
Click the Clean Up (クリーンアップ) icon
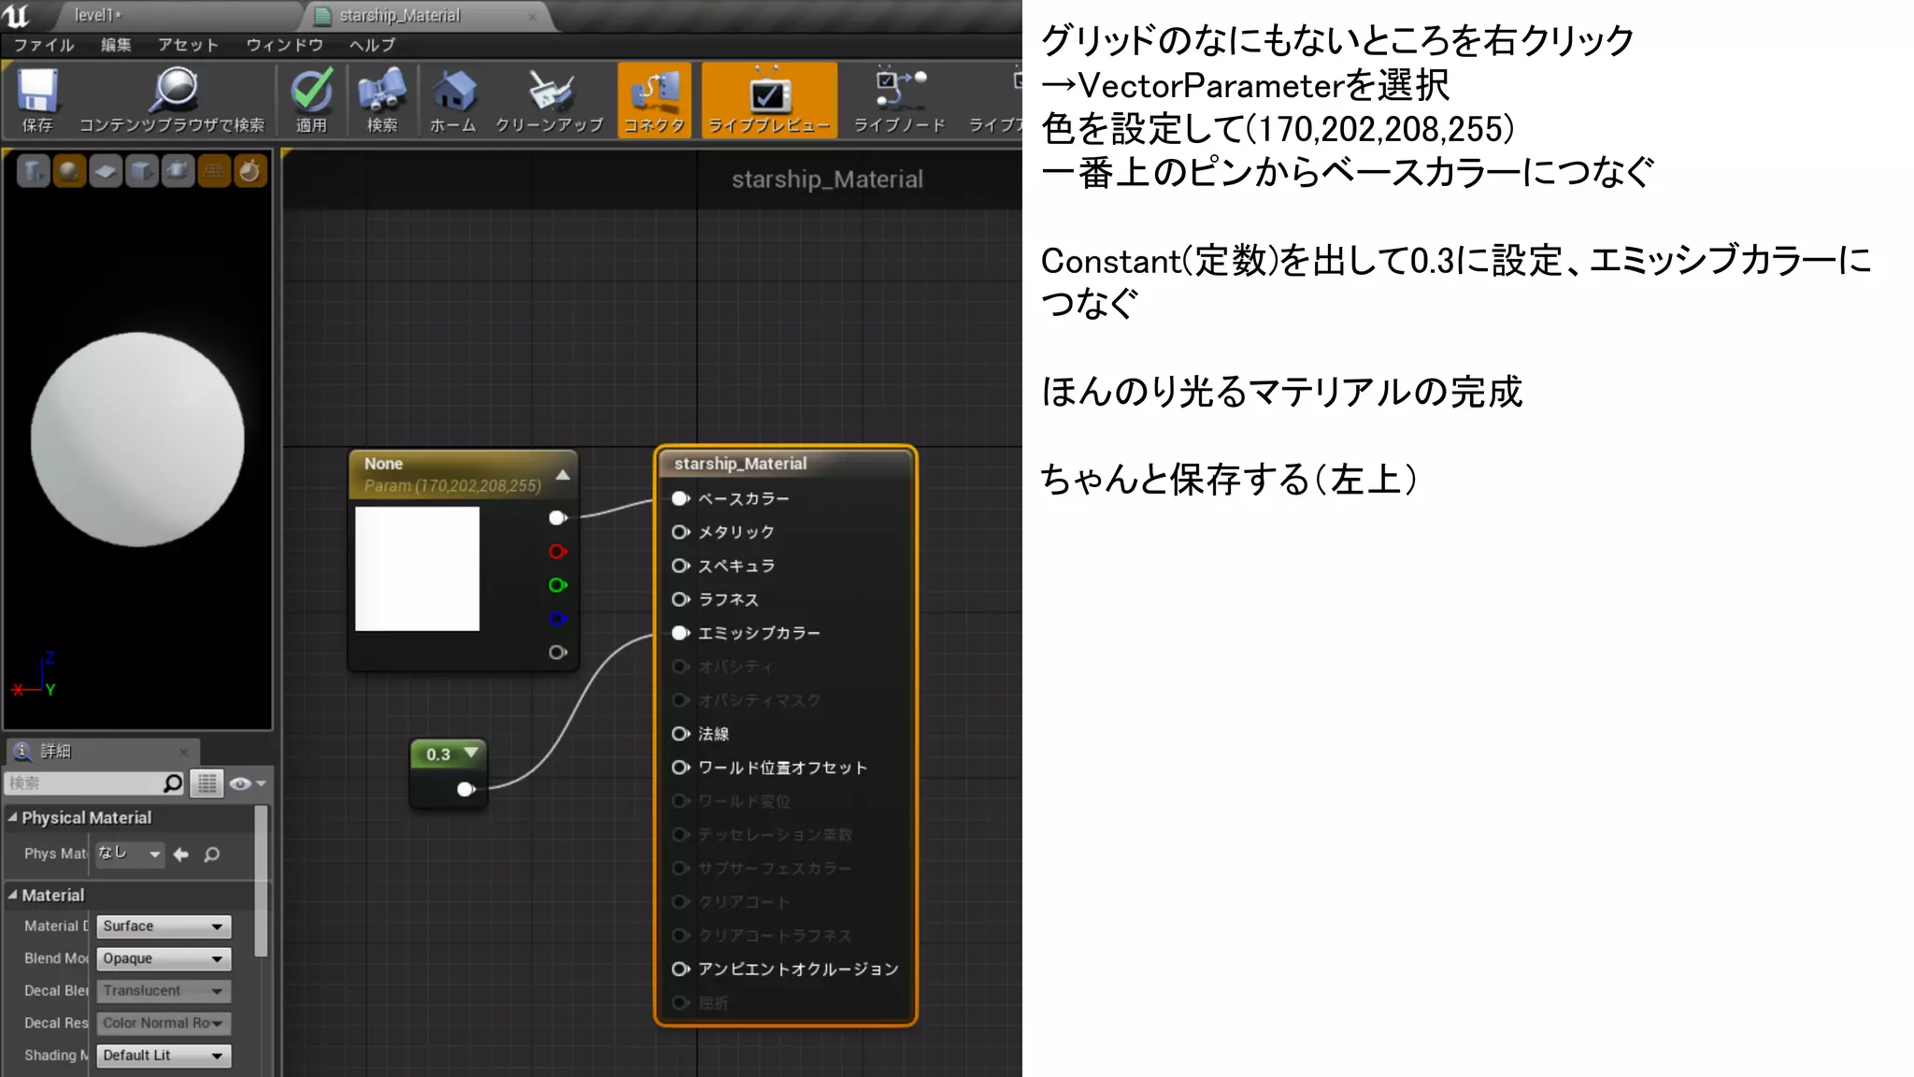point(550,93)
